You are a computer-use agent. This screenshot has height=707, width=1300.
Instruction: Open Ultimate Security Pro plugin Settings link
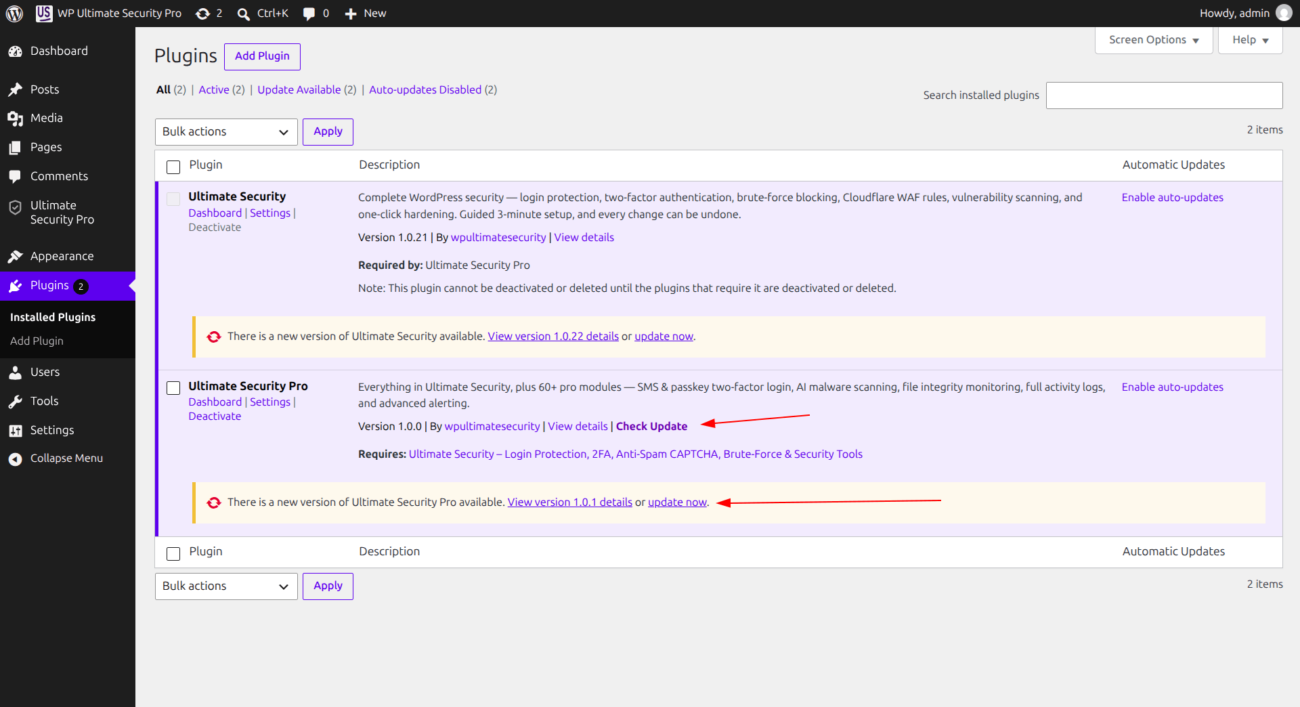(270, 402)
